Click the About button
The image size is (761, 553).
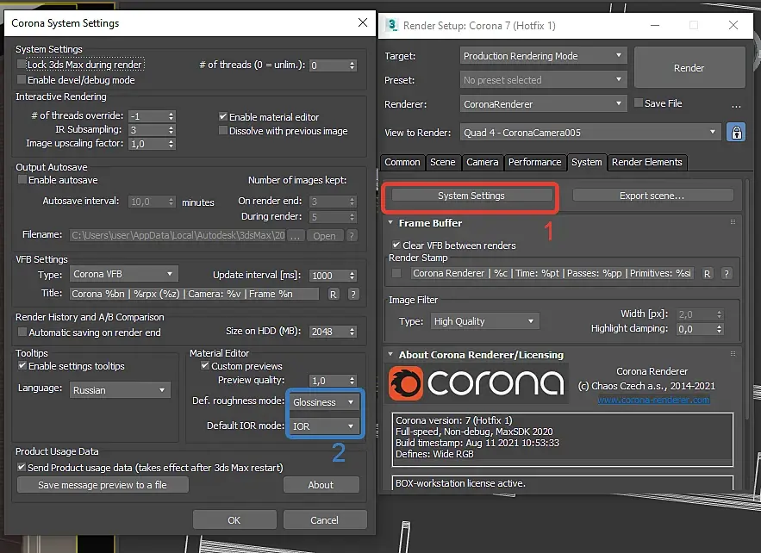click(321, 485)
